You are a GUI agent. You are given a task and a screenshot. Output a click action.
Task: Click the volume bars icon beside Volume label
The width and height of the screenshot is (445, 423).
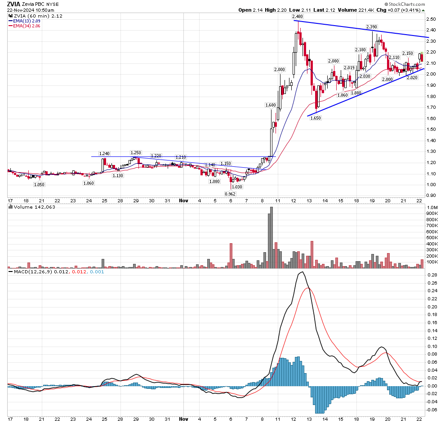11,207
